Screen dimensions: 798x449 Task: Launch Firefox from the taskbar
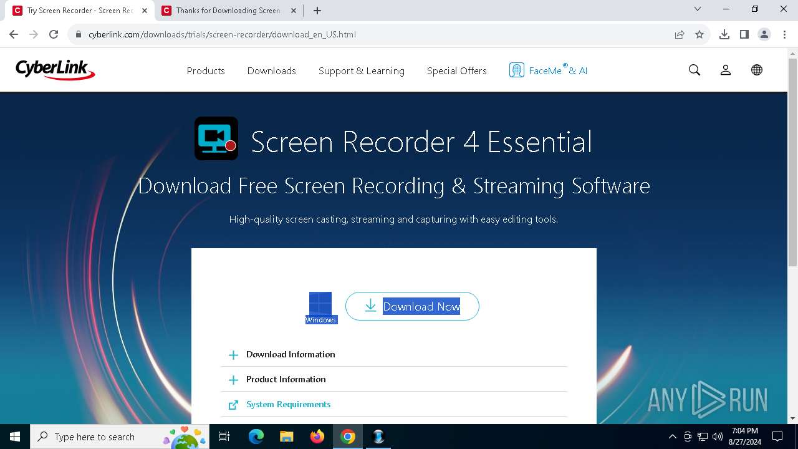tap(317, 437)
